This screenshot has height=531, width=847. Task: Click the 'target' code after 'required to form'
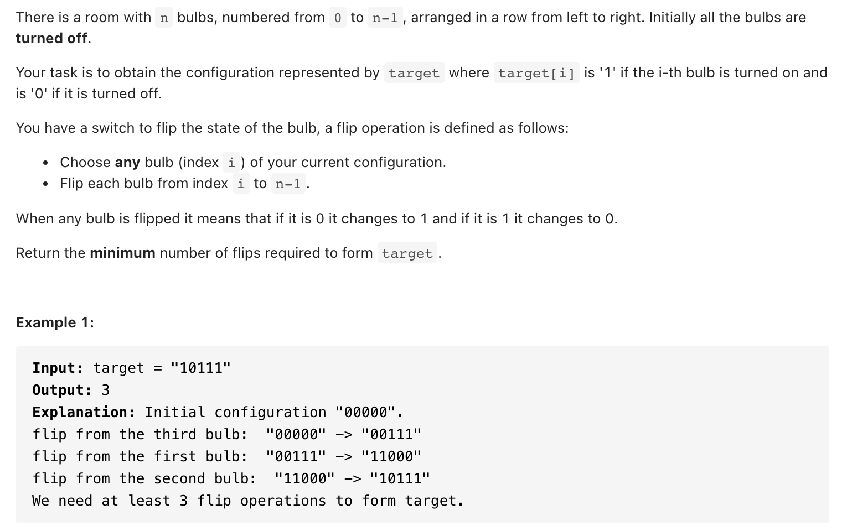point(407,253)
